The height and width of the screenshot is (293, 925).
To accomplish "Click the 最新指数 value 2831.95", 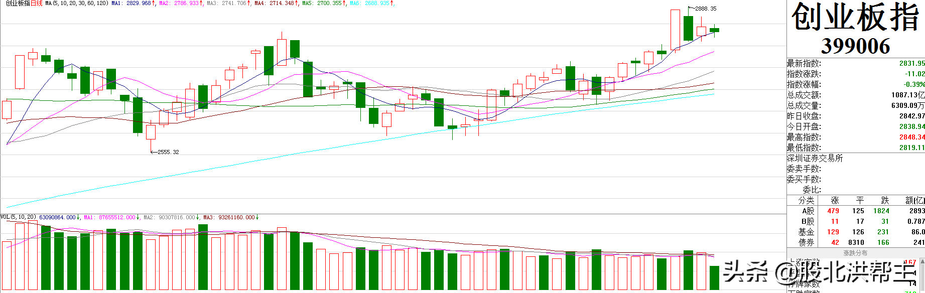I will 911,63.
